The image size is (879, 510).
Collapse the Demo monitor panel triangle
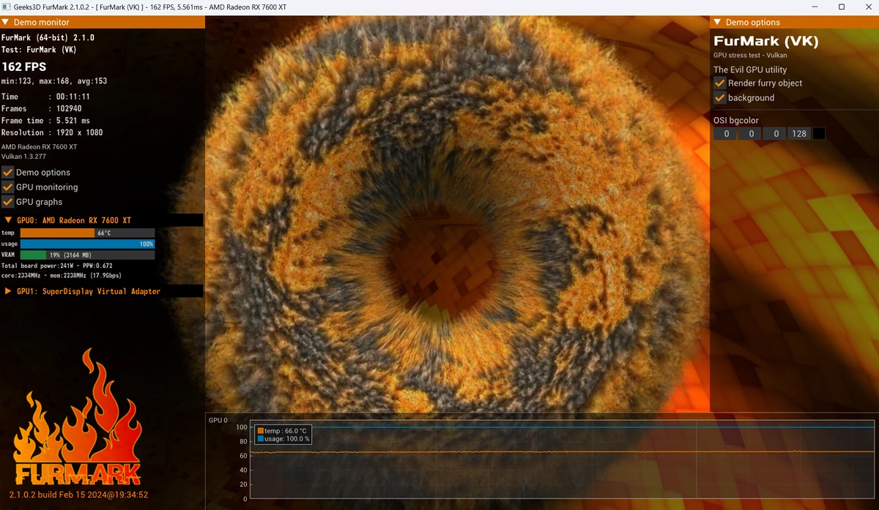click(x=5, y=23)
